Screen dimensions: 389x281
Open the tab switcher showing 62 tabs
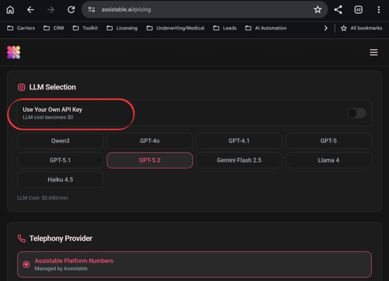coord(358,10)
